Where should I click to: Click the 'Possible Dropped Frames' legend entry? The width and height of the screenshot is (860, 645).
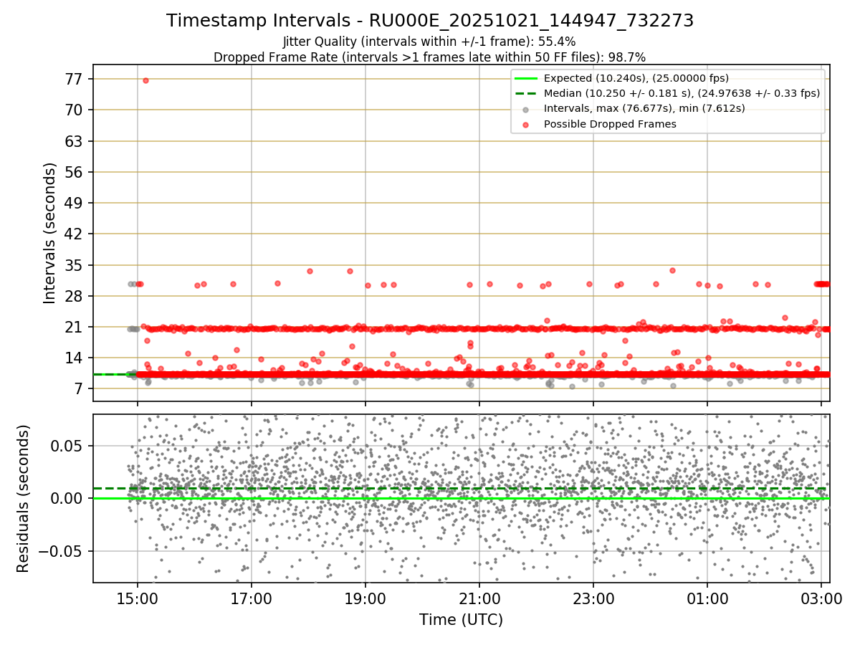click(610, 124)
